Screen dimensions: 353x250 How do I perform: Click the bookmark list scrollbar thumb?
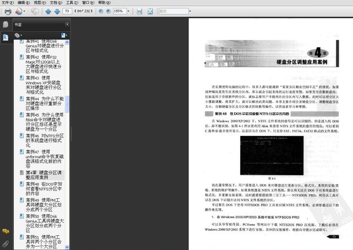point(67,104)
